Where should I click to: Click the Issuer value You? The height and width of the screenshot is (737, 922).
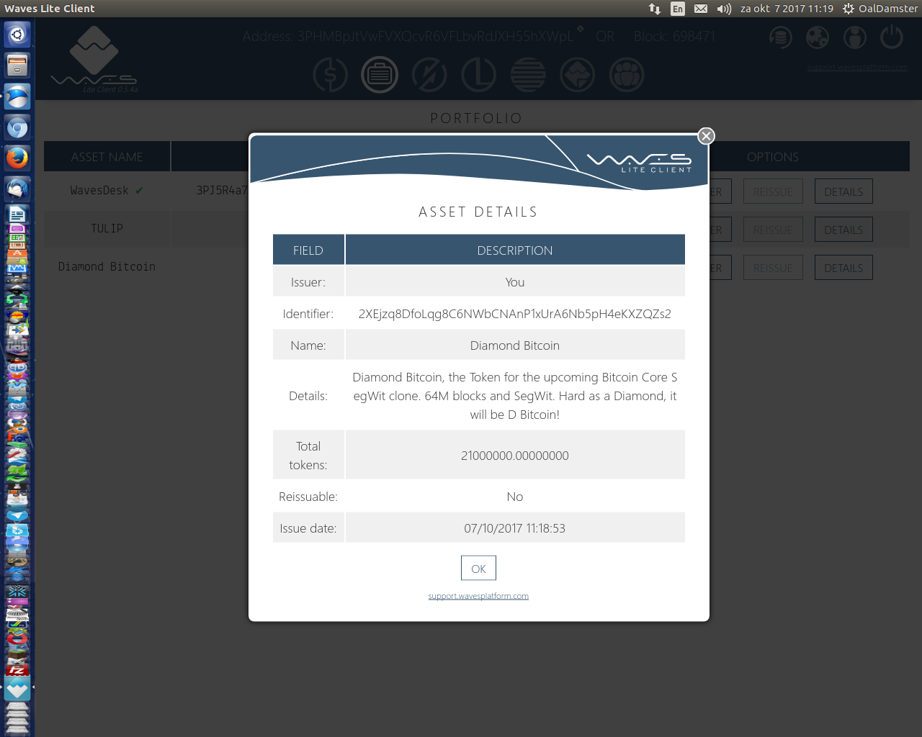(x=514, y=282)
